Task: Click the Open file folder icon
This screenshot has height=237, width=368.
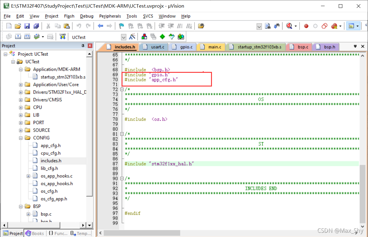Action: pos(18,26)
